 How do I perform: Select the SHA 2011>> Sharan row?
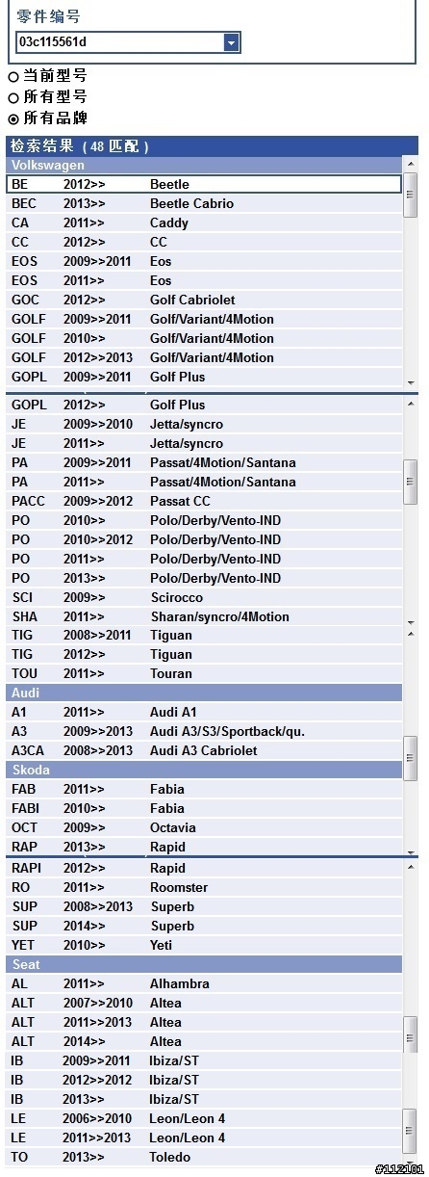(204, 616)
